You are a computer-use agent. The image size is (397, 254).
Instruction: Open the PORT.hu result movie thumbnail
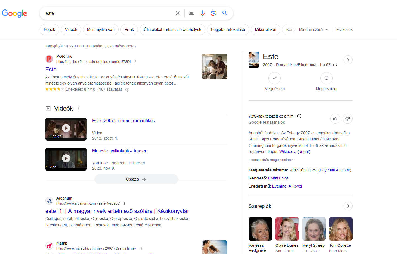(x=215, y=66)
